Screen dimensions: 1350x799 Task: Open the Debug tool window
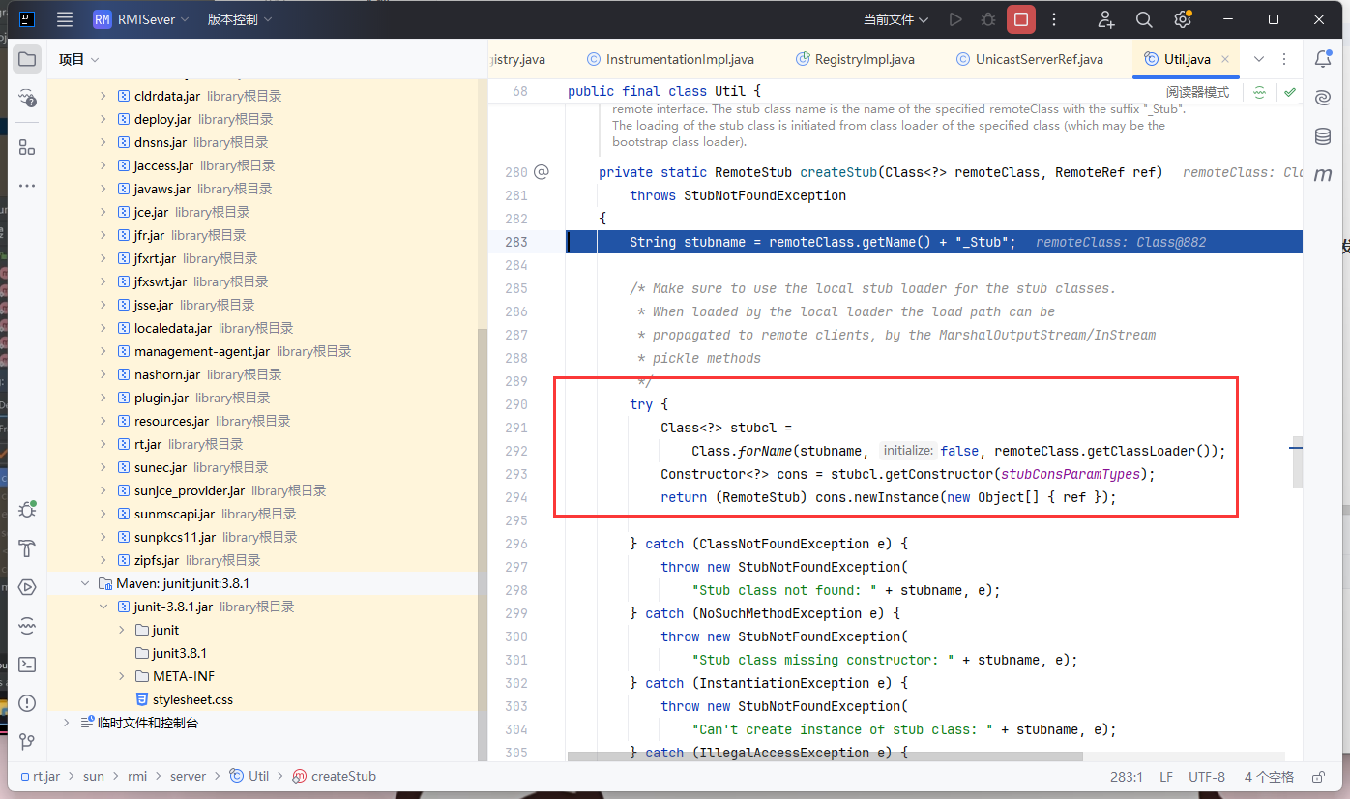tap(27, 510)
